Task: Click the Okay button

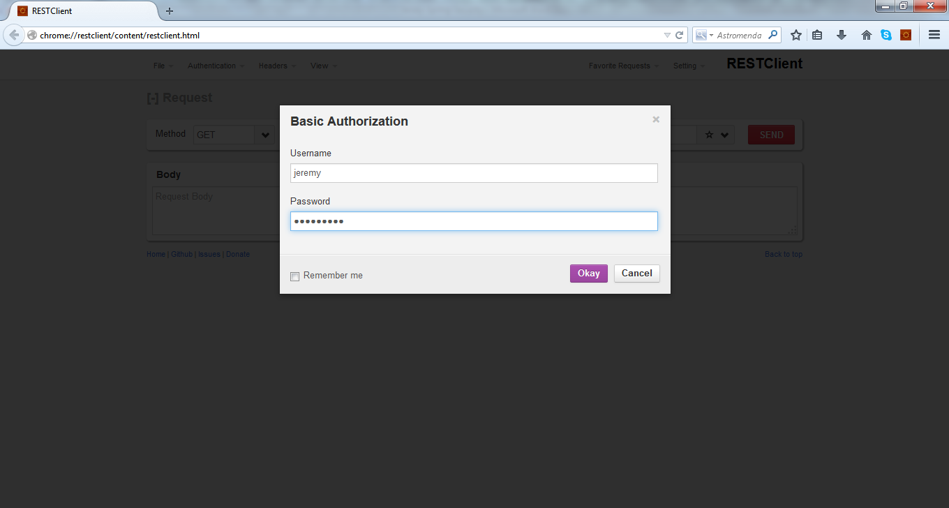Action: [x=589, y=274]
